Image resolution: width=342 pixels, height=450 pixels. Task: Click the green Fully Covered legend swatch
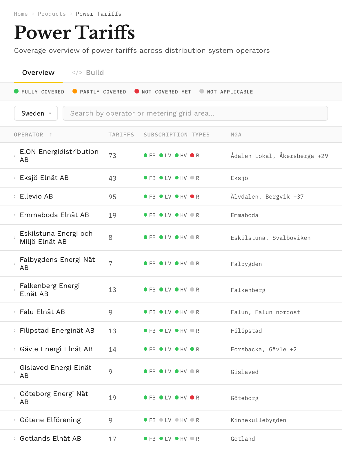16,91
